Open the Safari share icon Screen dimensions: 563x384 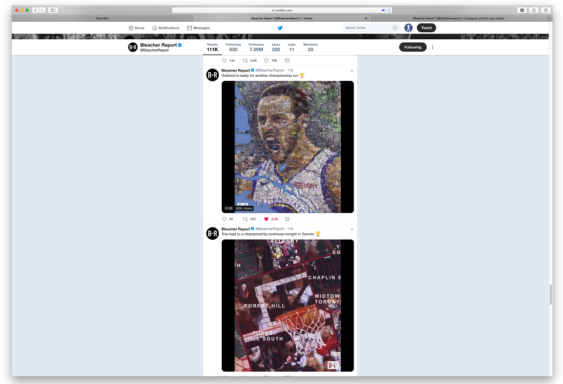tap(534, 10)
